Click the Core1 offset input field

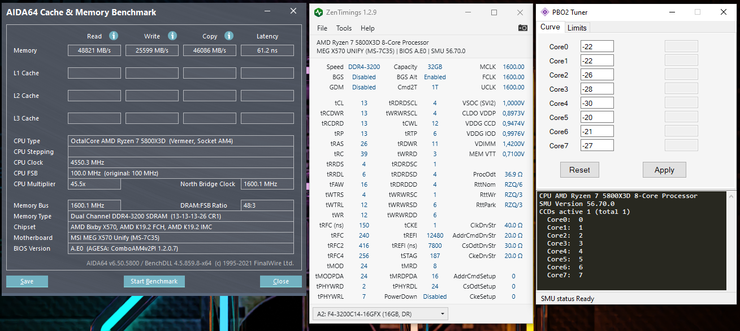pos(597,61)
